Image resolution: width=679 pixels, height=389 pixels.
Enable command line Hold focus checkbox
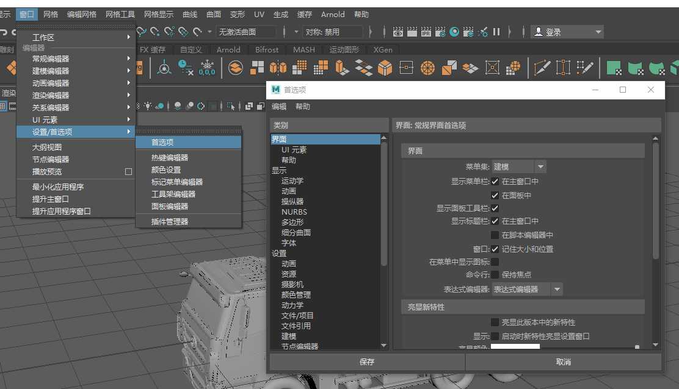click(x=495, y=274)
